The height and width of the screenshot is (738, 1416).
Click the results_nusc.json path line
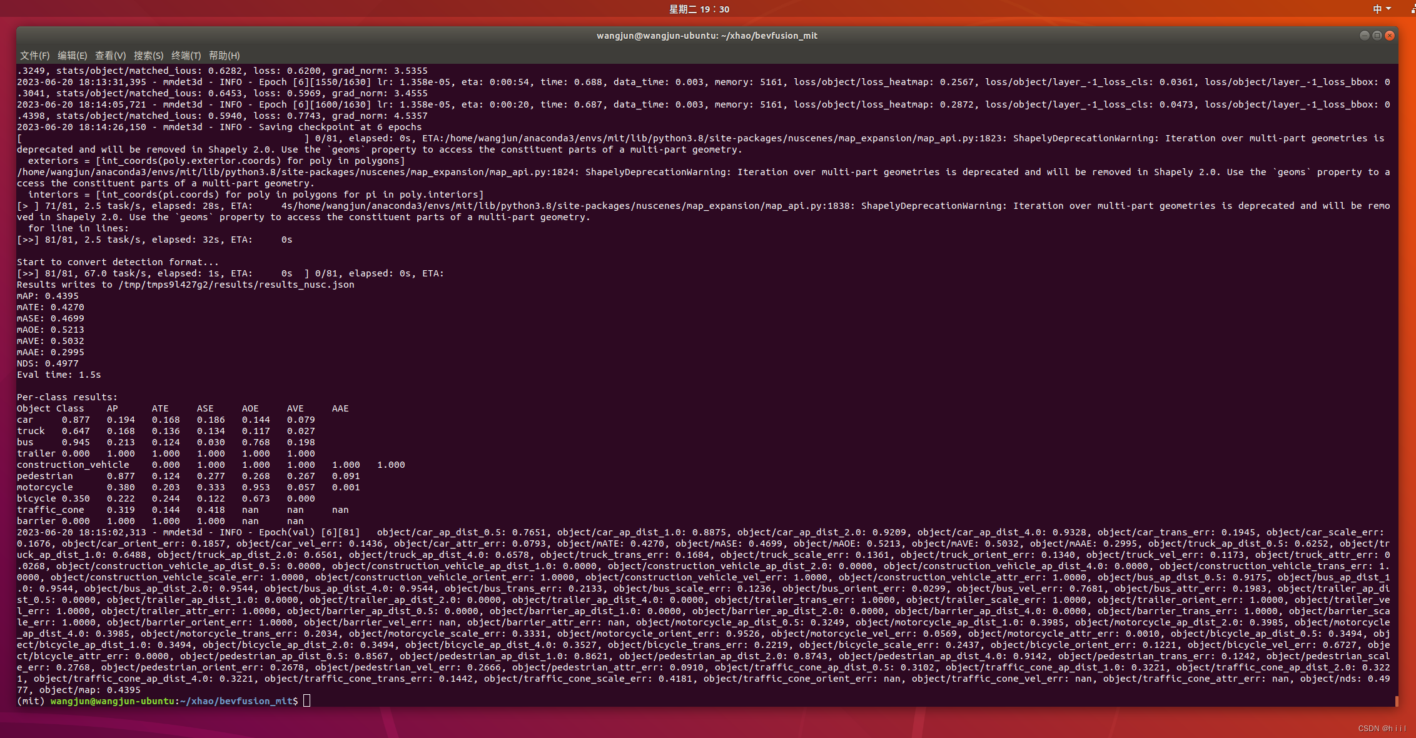click(185, 285)
